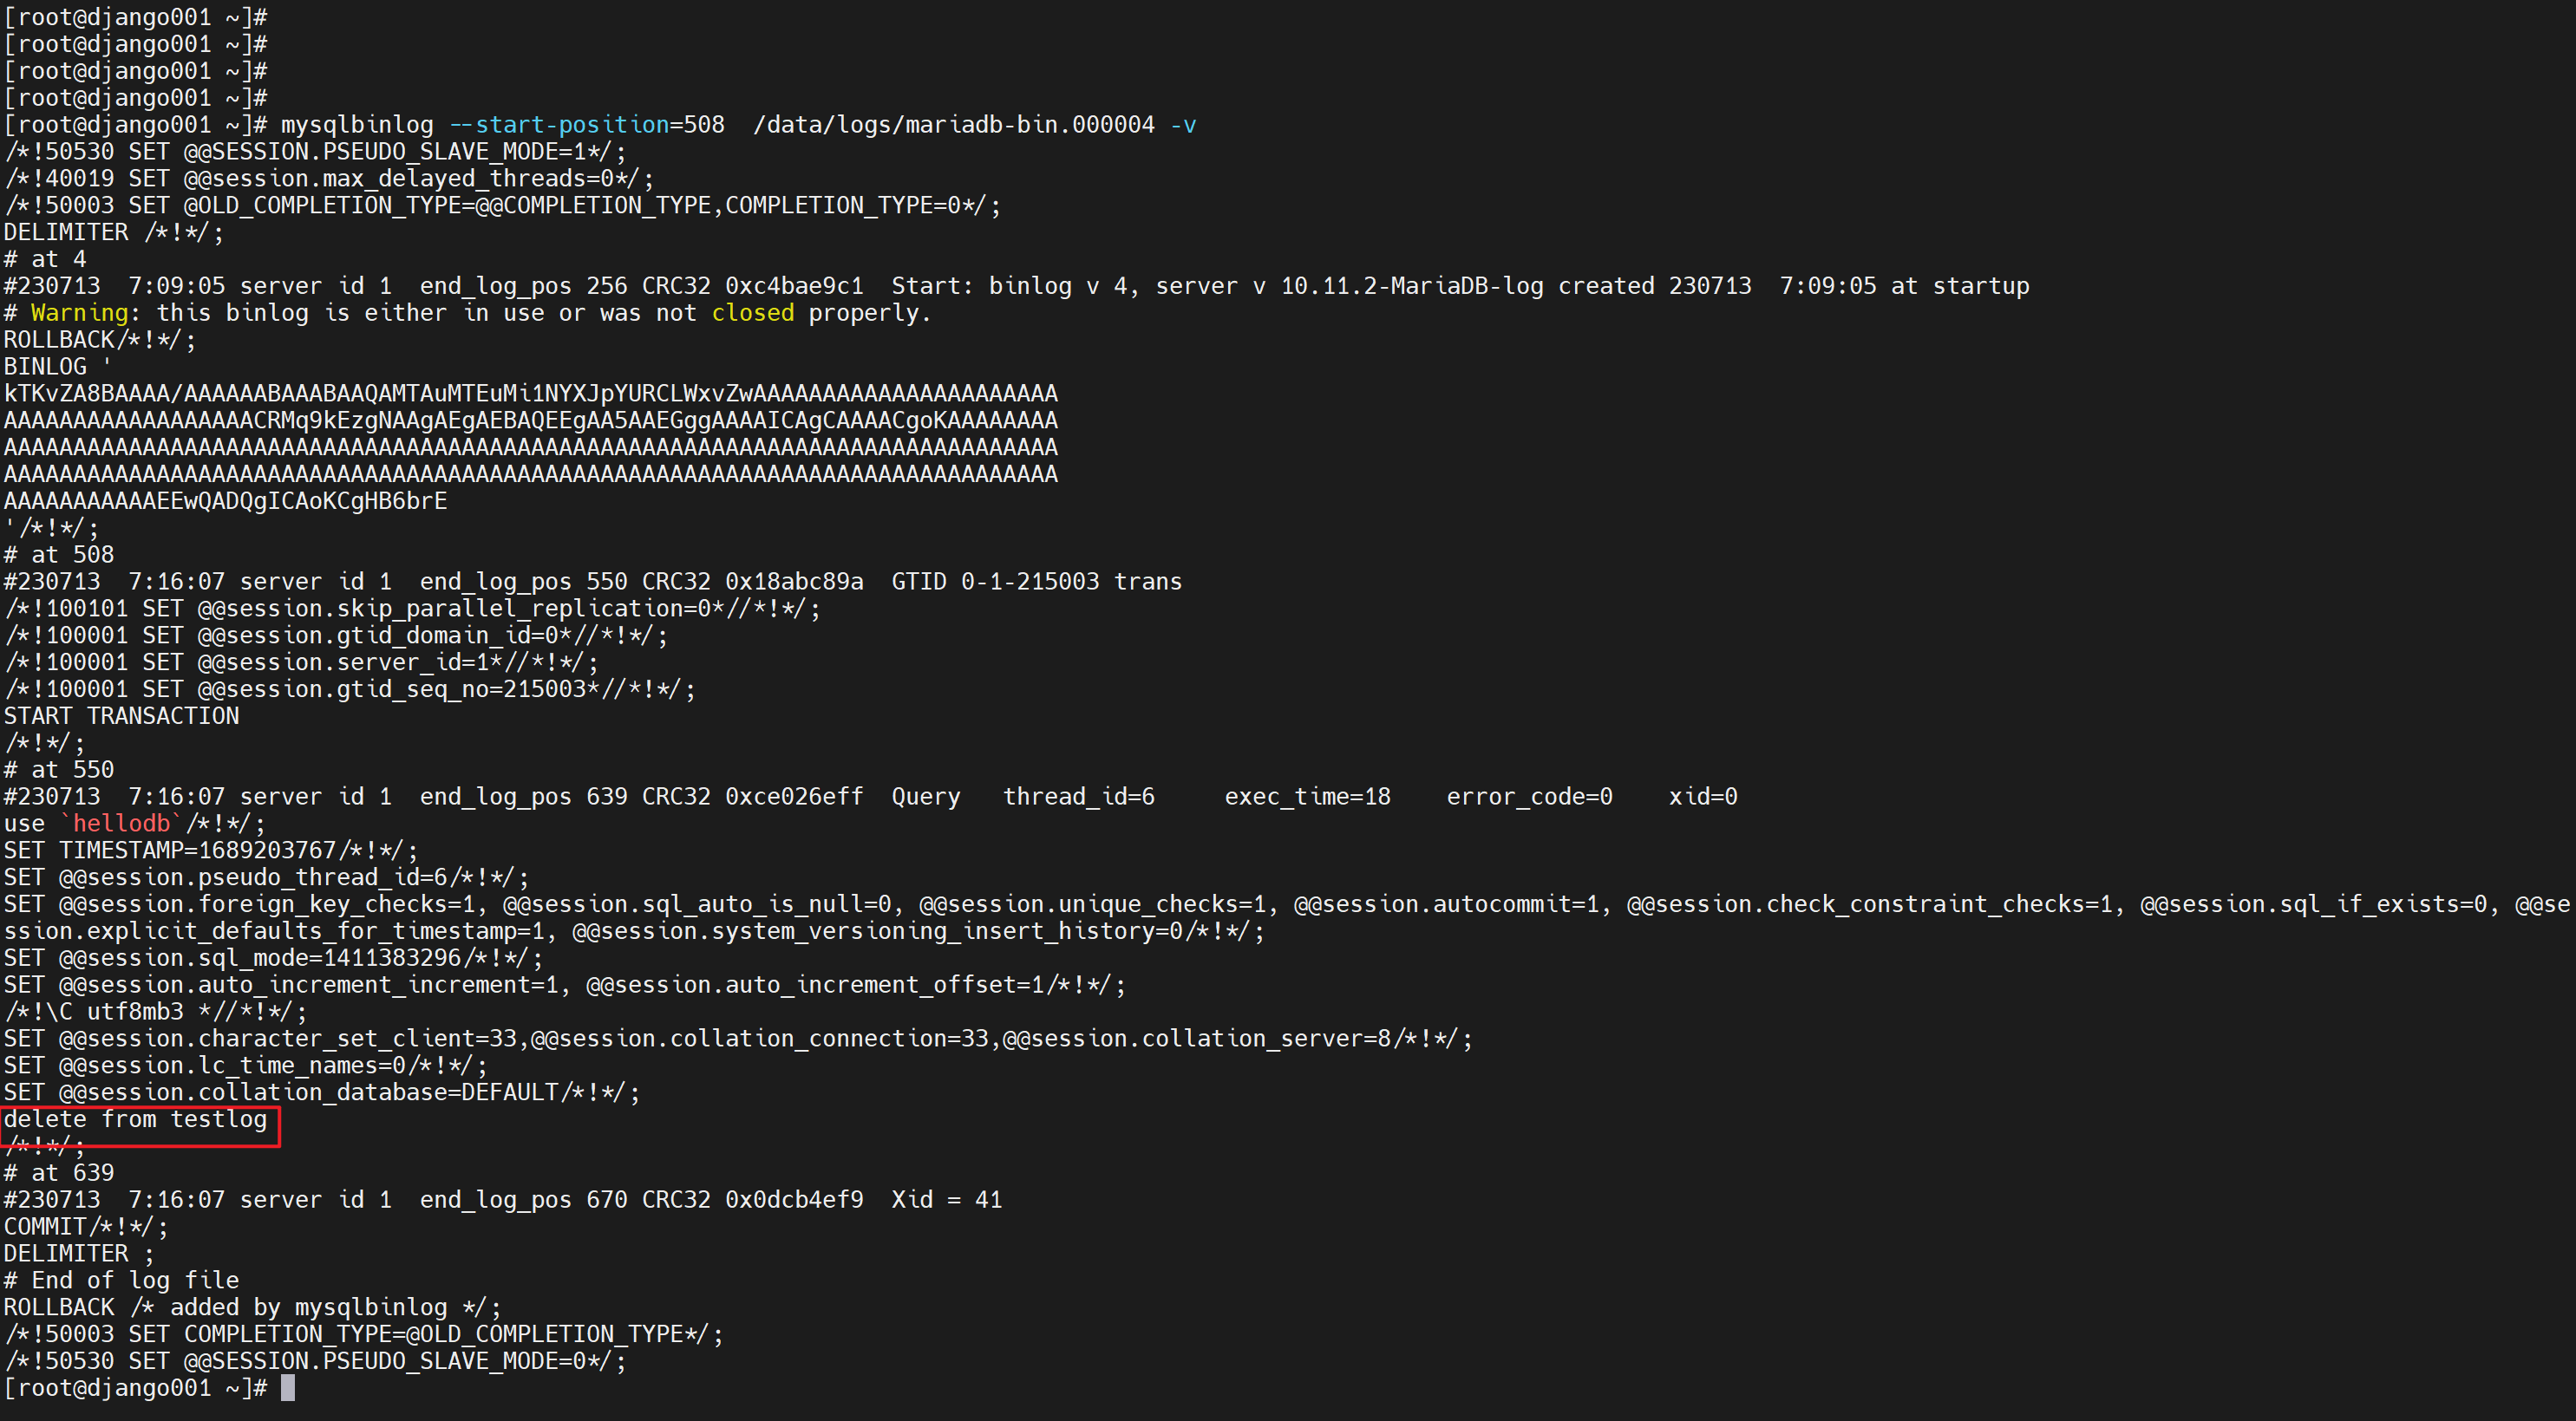Click the thread_id=6 field
2576x1421 pixels.
(1078, 797)
